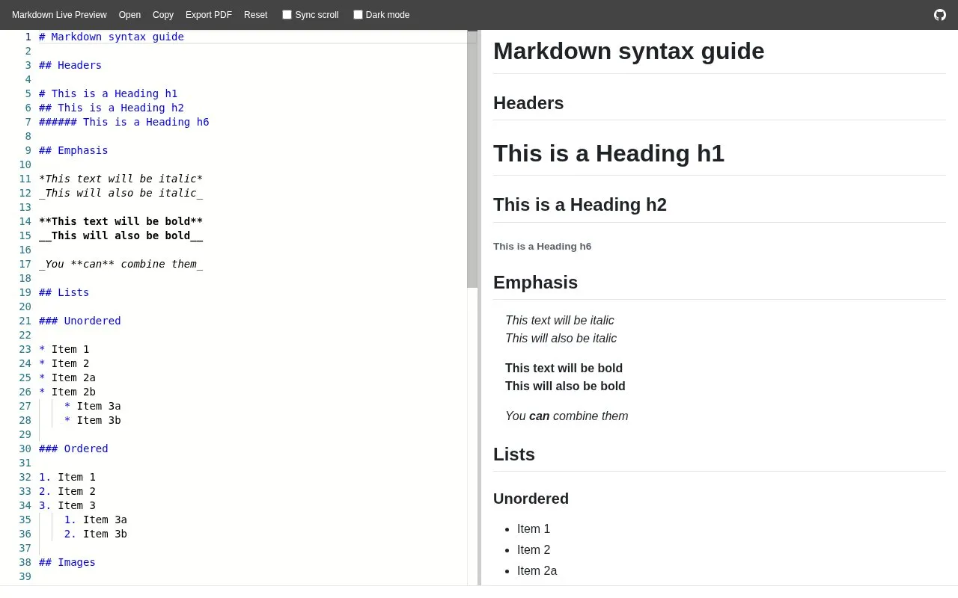Click the '### Unordered' line in editor
The height and width of the screenshot is (598, 958).
coord(80,321)
